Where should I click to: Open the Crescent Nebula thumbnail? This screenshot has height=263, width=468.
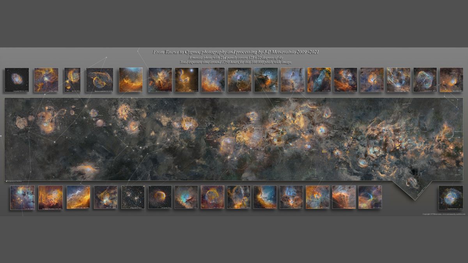[x=425, y=80]
